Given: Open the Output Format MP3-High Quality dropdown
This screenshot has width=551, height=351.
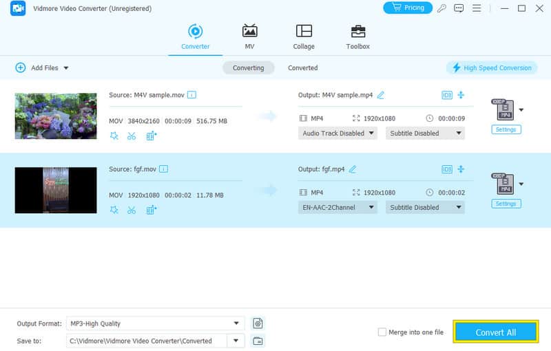Looking at the screenshot, I should click(x=155, y=323).
